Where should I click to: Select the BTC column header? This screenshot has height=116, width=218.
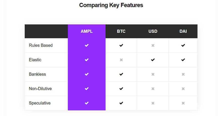(x=121, y=32)
